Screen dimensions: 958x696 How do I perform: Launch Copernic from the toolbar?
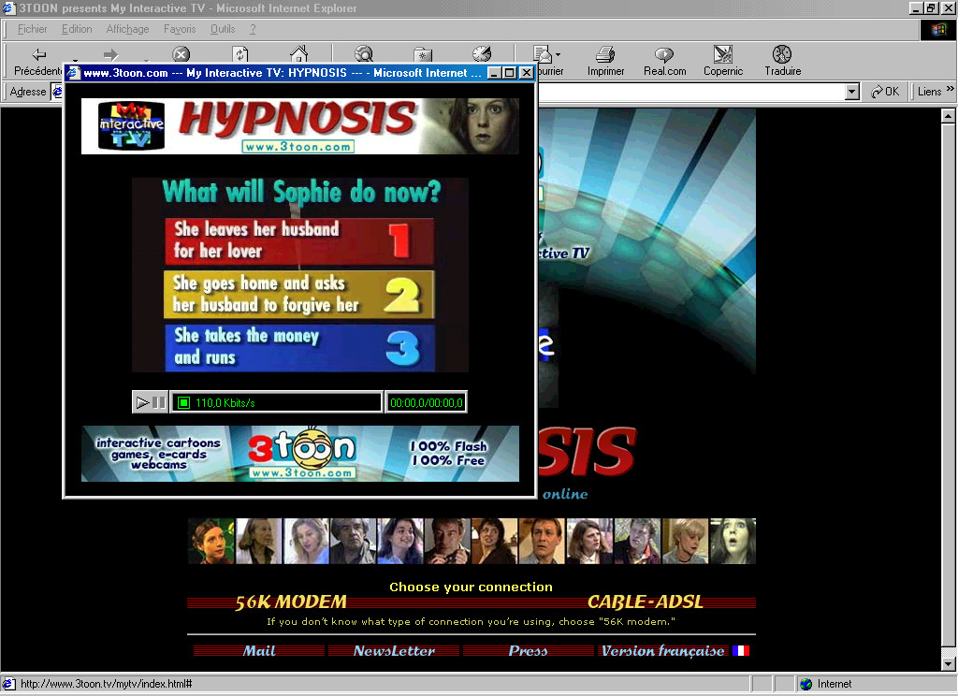click(x=723, y=61)
